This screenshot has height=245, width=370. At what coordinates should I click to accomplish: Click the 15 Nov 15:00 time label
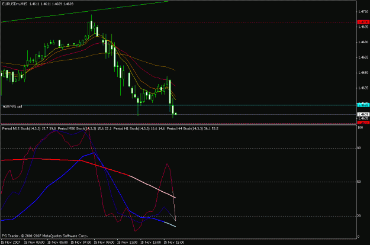tap(174, 243)
